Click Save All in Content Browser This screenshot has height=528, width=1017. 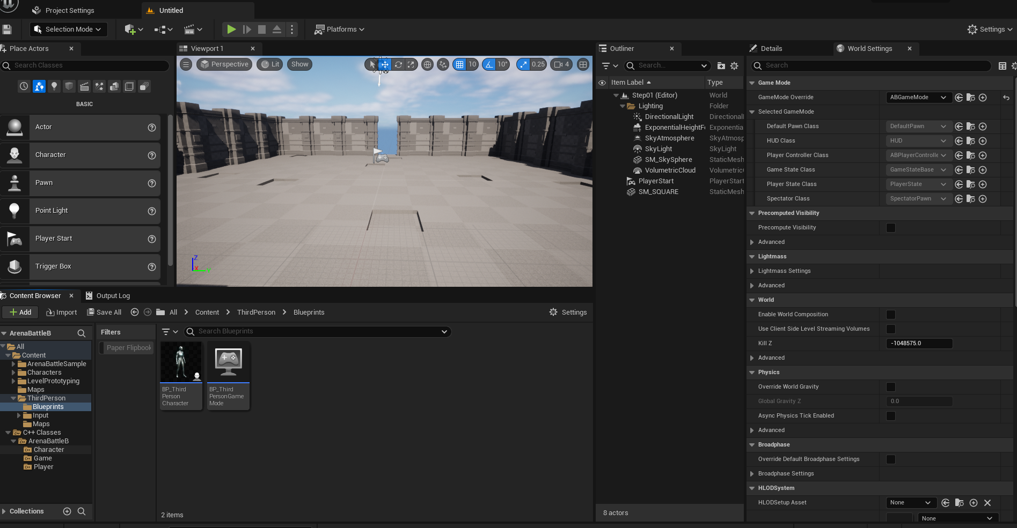point(105,313)
